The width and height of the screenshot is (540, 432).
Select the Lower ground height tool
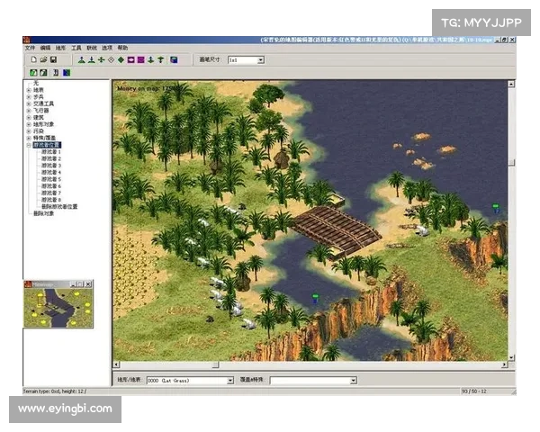pos(92,60)
